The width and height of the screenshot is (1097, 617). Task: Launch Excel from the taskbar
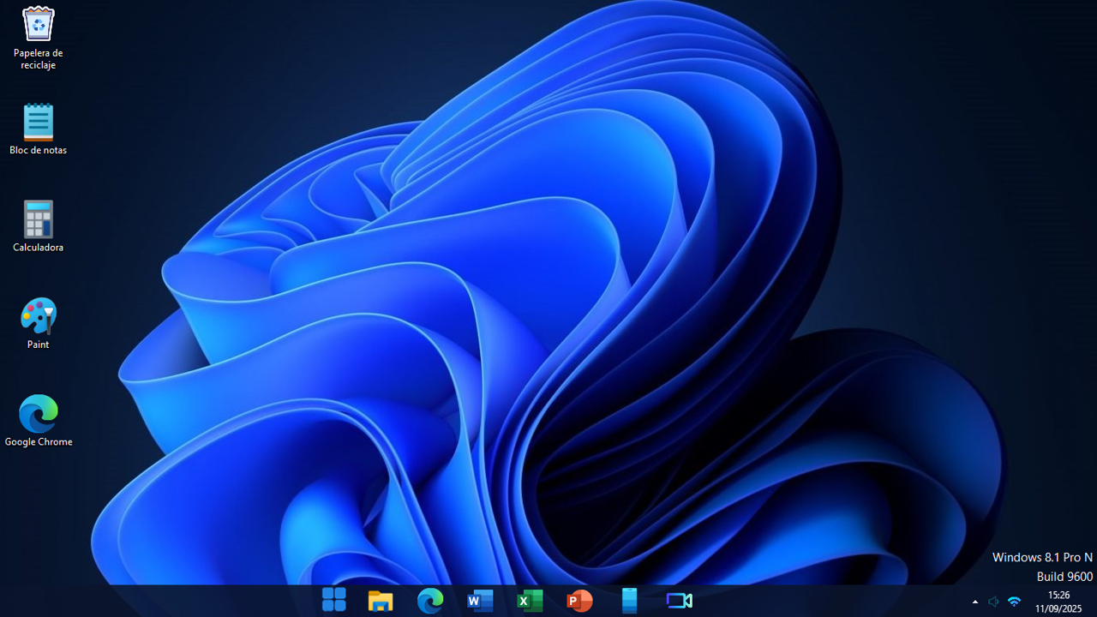(x=530, y=601)
